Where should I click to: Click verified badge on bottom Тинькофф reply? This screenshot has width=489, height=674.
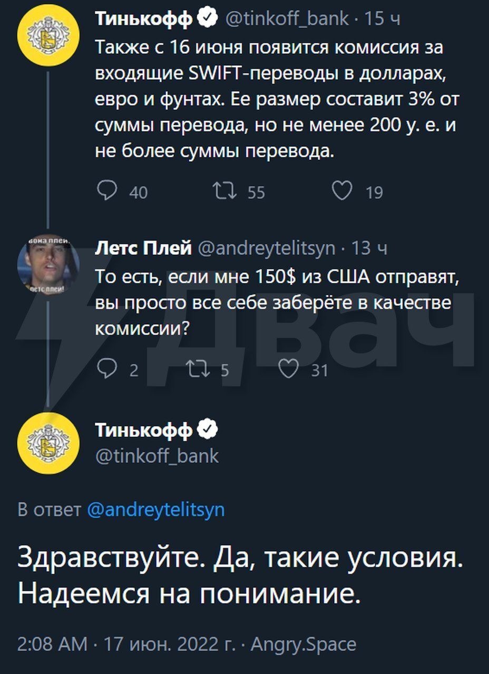coord(208,430)
